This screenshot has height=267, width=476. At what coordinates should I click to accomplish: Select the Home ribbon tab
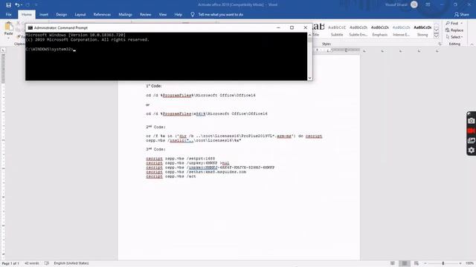point(27,15)
